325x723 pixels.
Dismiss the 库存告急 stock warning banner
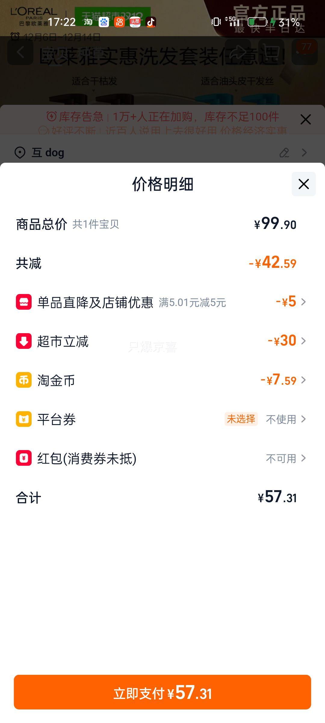[x=305, y=120]
